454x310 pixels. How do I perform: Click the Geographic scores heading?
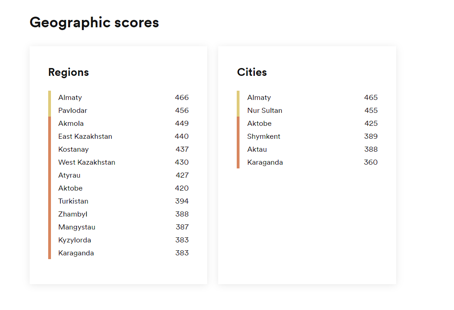pos(94,22)
